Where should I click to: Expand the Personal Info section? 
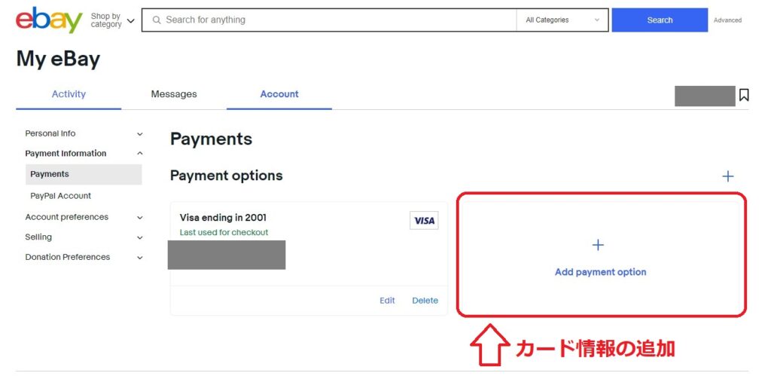click(84, 133)
